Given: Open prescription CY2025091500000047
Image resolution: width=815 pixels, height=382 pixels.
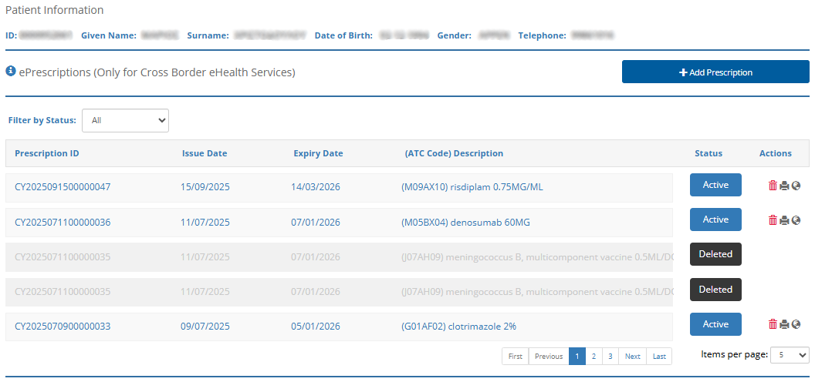Looking at the screenshot, I should coord(63,187).
